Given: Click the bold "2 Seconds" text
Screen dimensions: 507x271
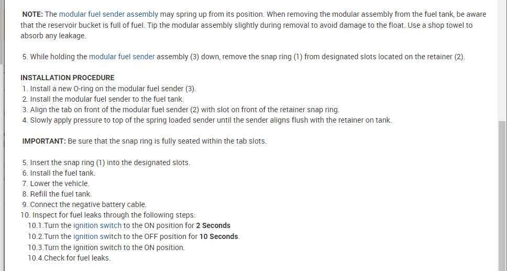Looking at the screenshot, I should click(213, 225).
